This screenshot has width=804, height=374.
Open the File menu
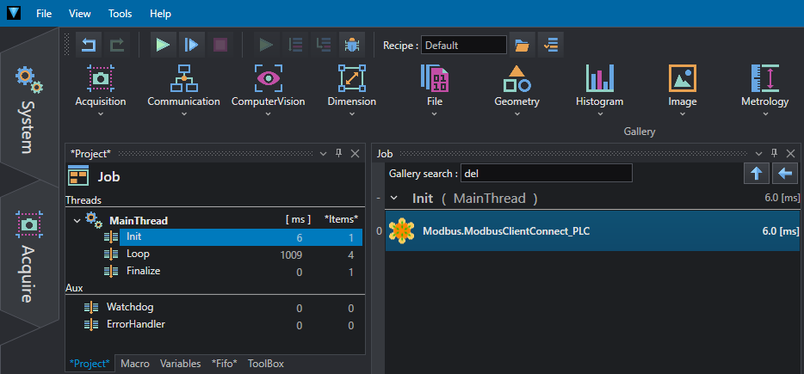coord(45,14)
